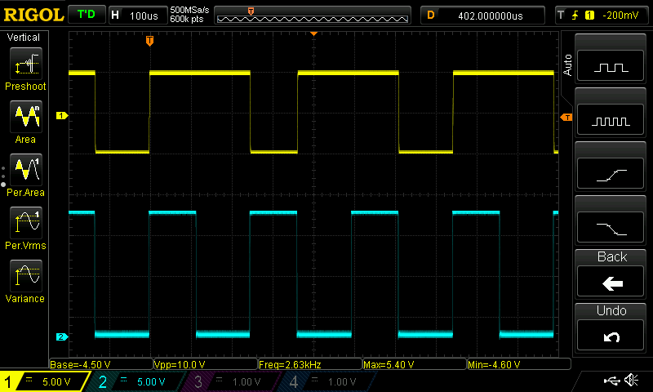
Task: Toggle channel 2 at 5.00 V
Action: pos(137,381)
